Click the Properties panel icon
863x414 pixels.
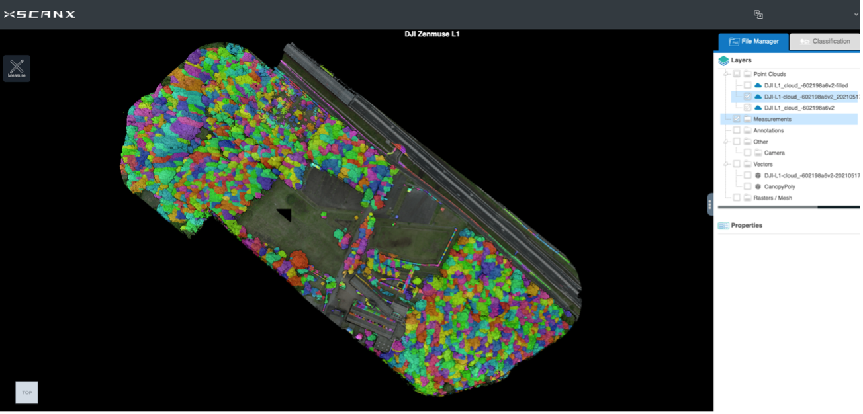coord(723,226)
